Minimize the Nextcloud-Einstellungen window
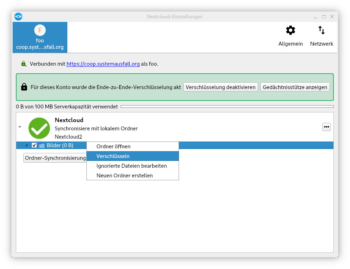Screen dimensions: 350x269 click(315, 17)
